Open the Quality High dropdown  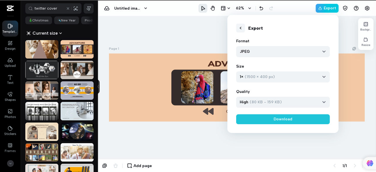(x=283, y=102)
